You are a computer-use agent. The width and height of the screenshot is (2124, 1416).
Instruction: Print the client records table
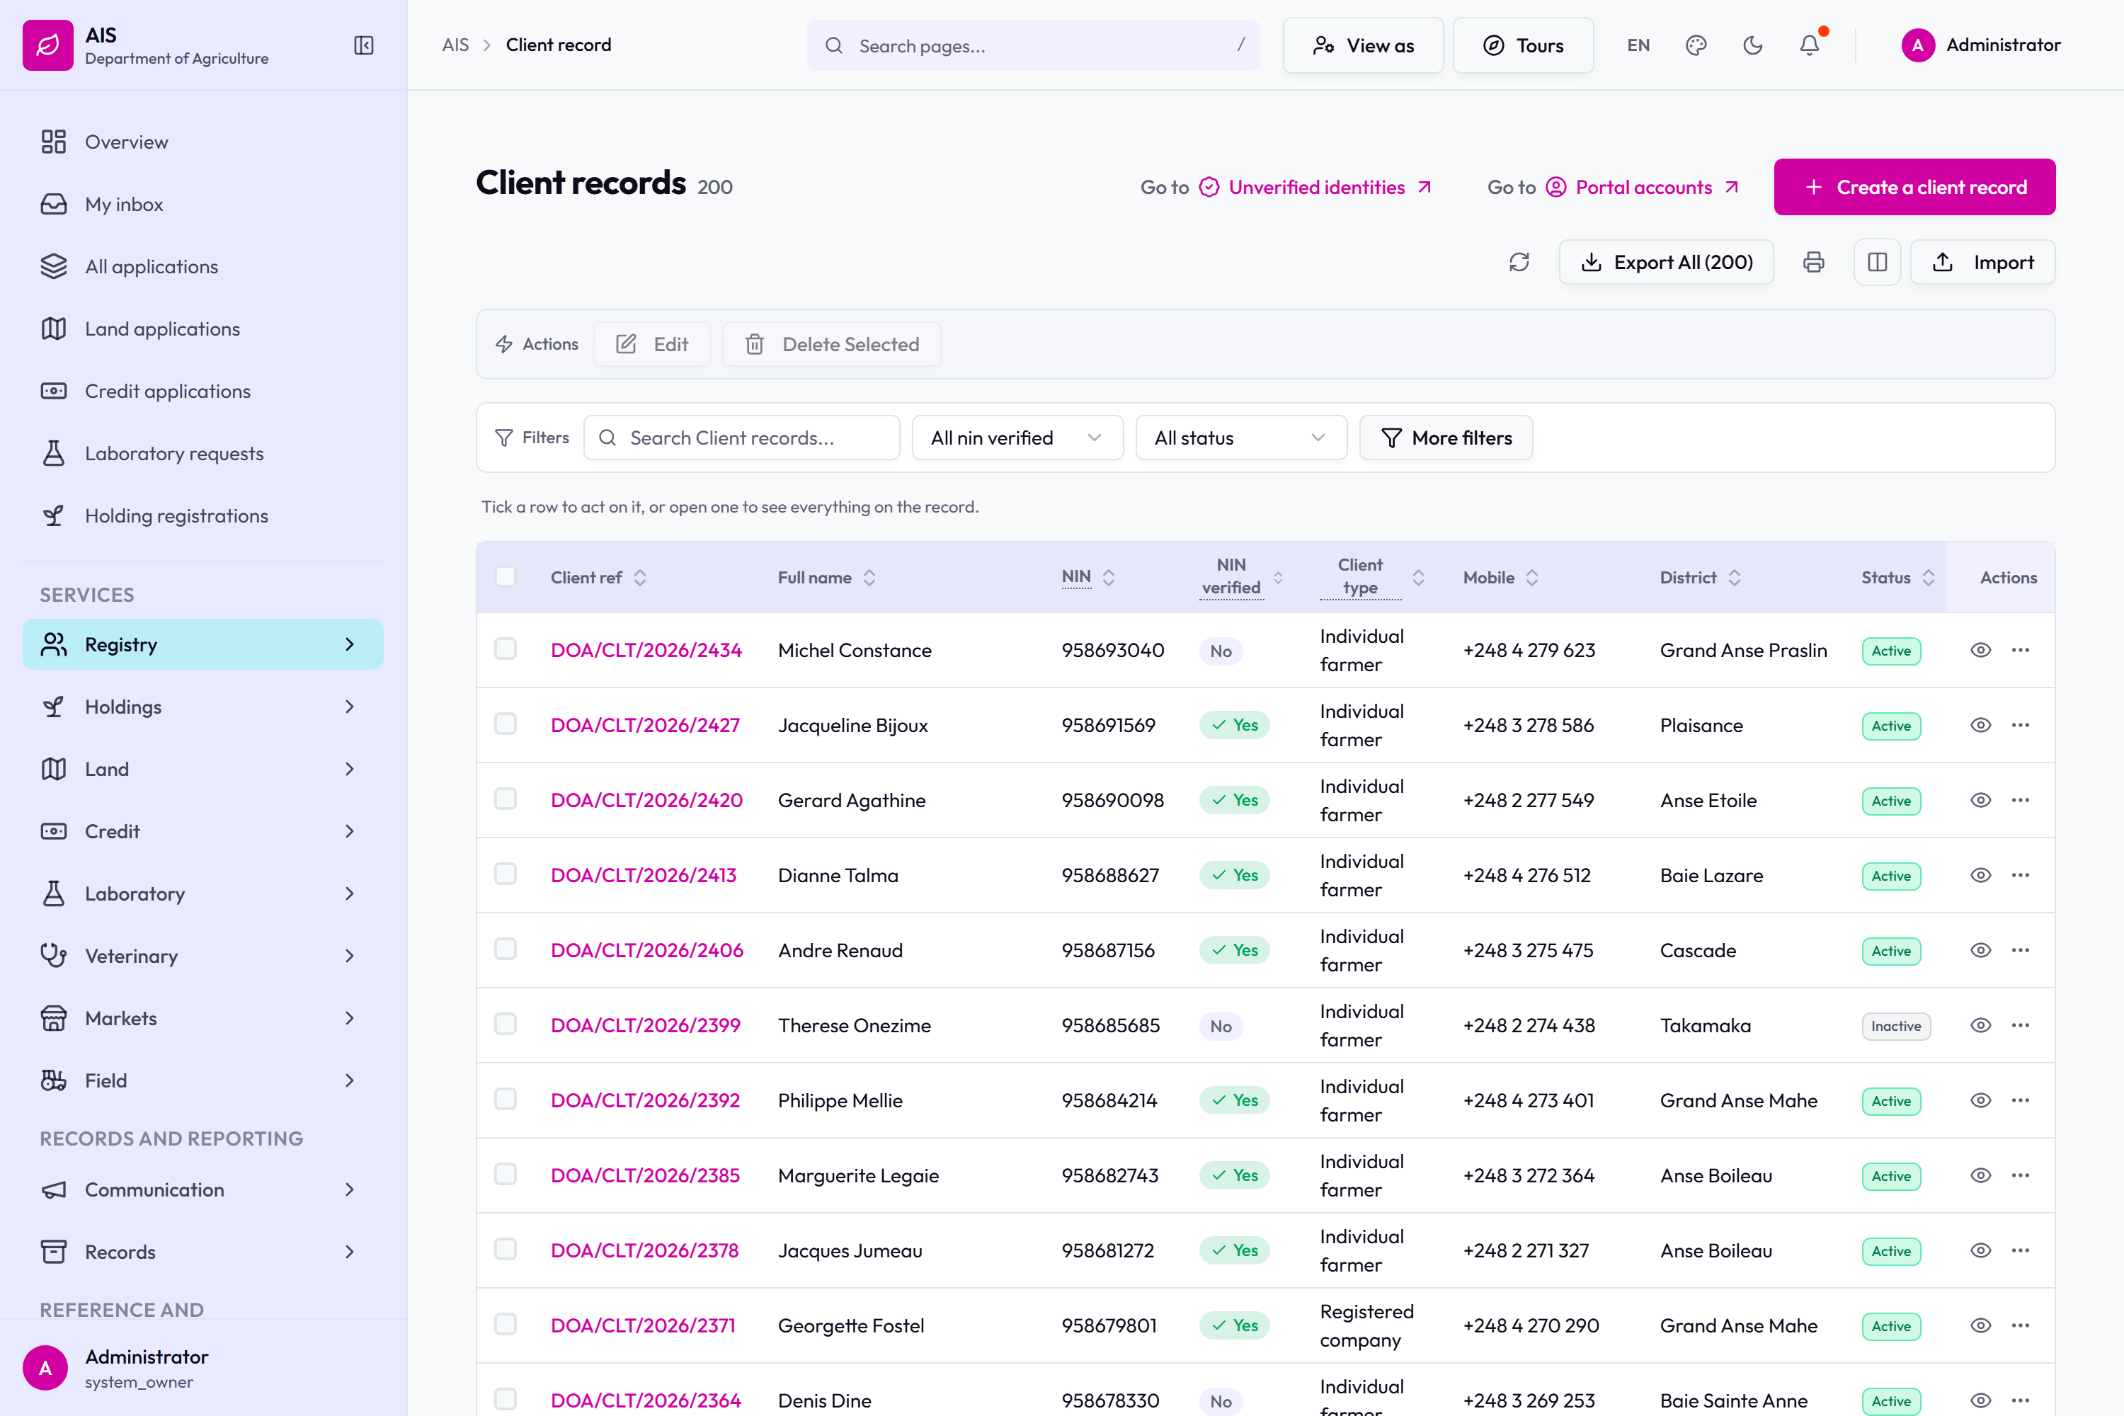coord(1813,262)
